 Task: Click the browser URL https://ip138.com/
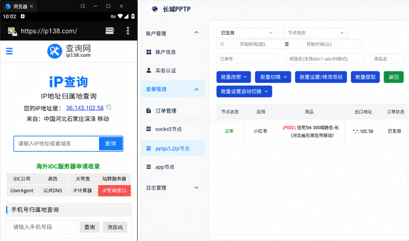(x=49, y=31)
